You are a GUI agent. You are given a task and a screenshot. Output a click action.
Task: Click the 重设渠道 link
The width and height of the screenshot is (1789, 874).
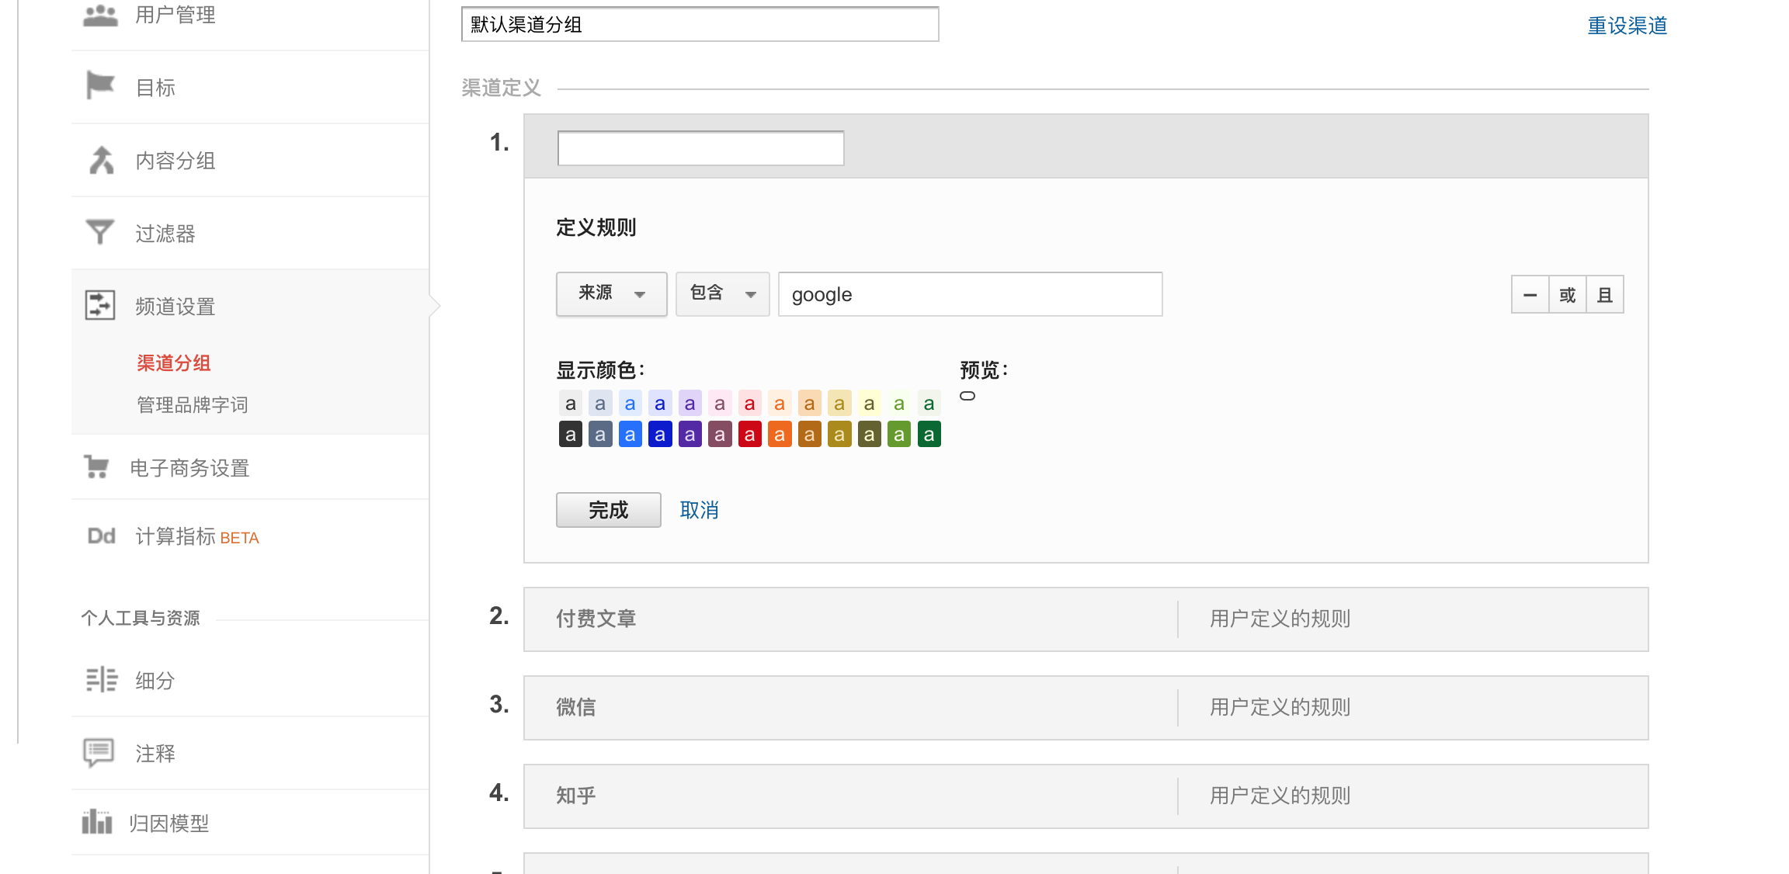pos(1627,26)
